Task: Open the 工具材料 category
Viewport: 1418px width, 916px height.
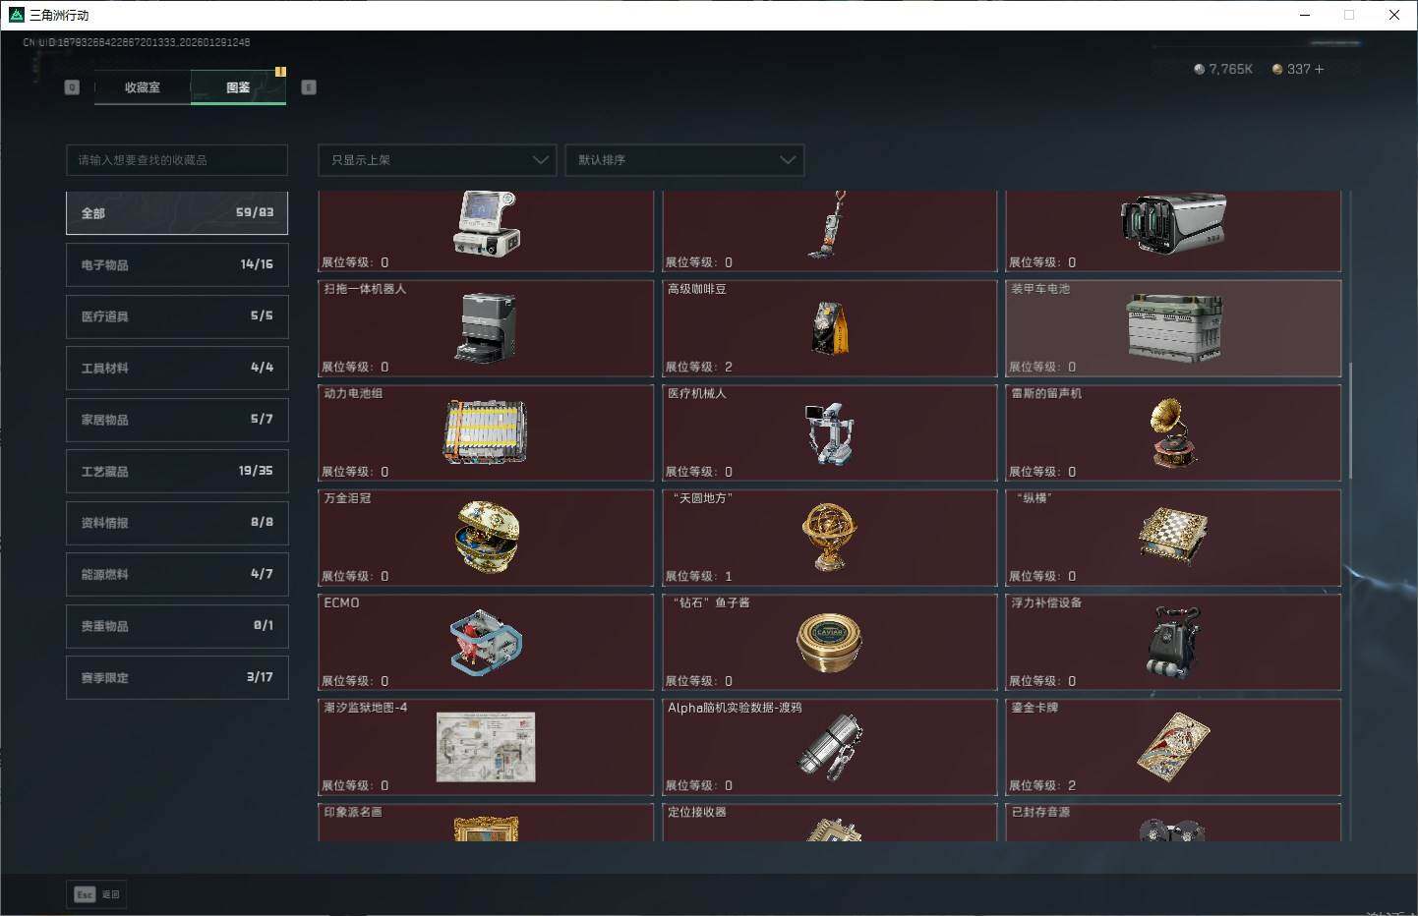Action: [177, 369]
